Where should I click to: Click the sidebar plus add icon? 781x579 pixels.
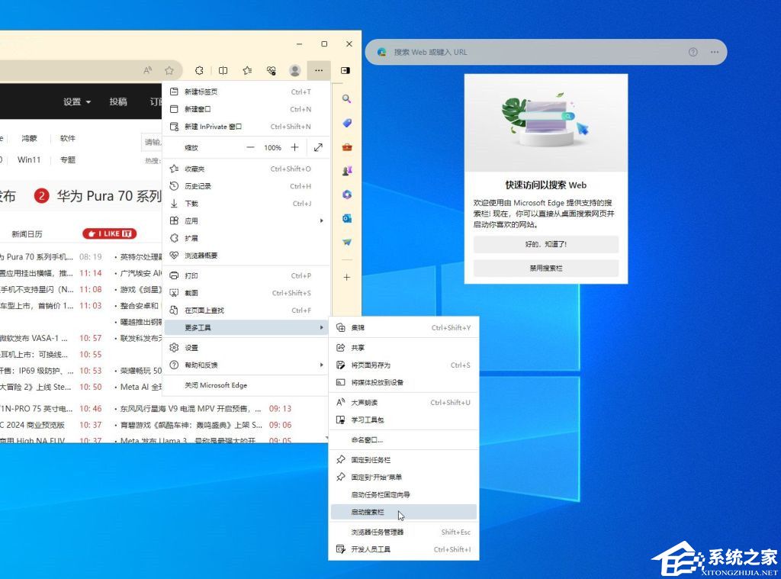347,277
